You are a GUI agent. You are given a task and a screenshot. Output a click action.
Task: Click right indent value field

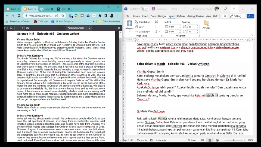[173, 32]
